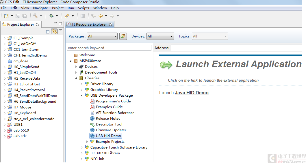Open the Build button dropdown arrow
This screenshot has height=165, width=308.
[41, 16]
